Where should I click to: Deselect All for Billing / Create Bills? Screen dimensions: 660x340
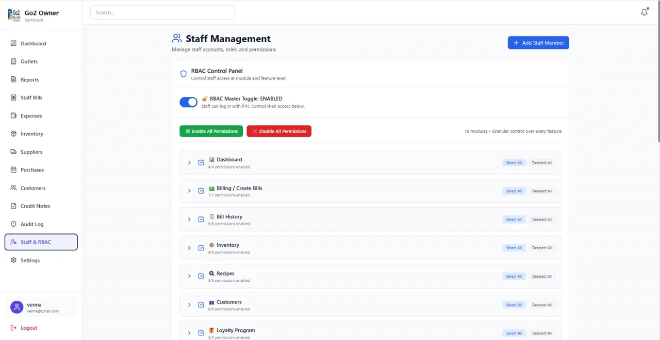[542, 191]
